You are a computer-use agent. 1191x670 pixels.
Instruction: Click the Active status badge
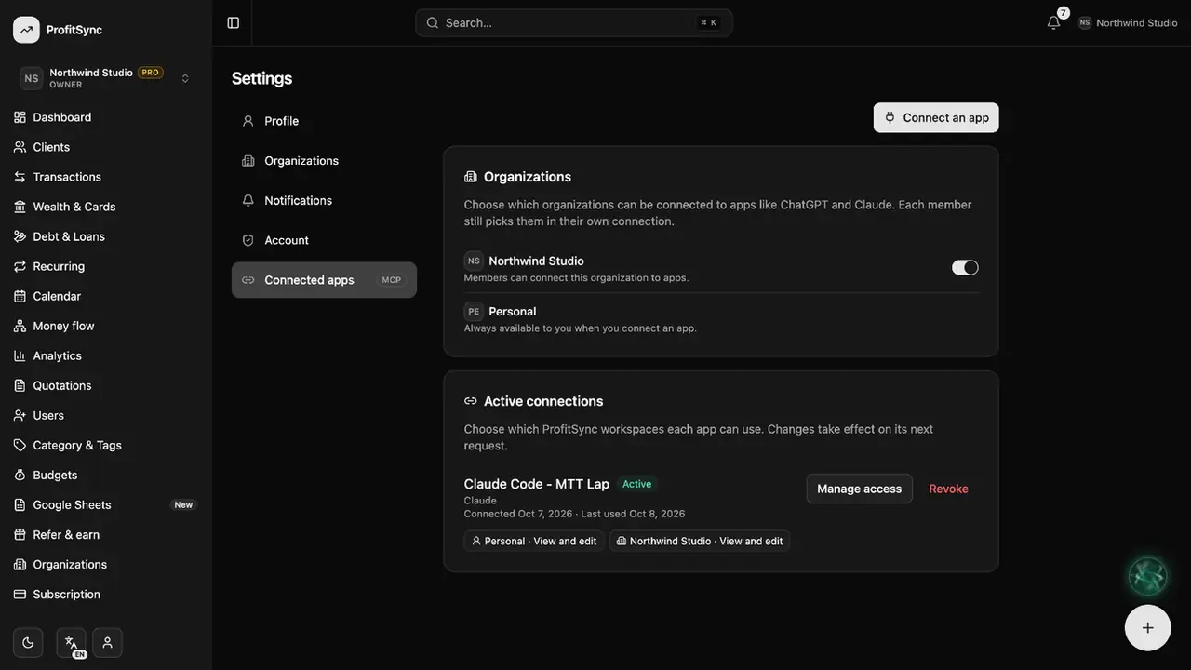pos(637,484)
